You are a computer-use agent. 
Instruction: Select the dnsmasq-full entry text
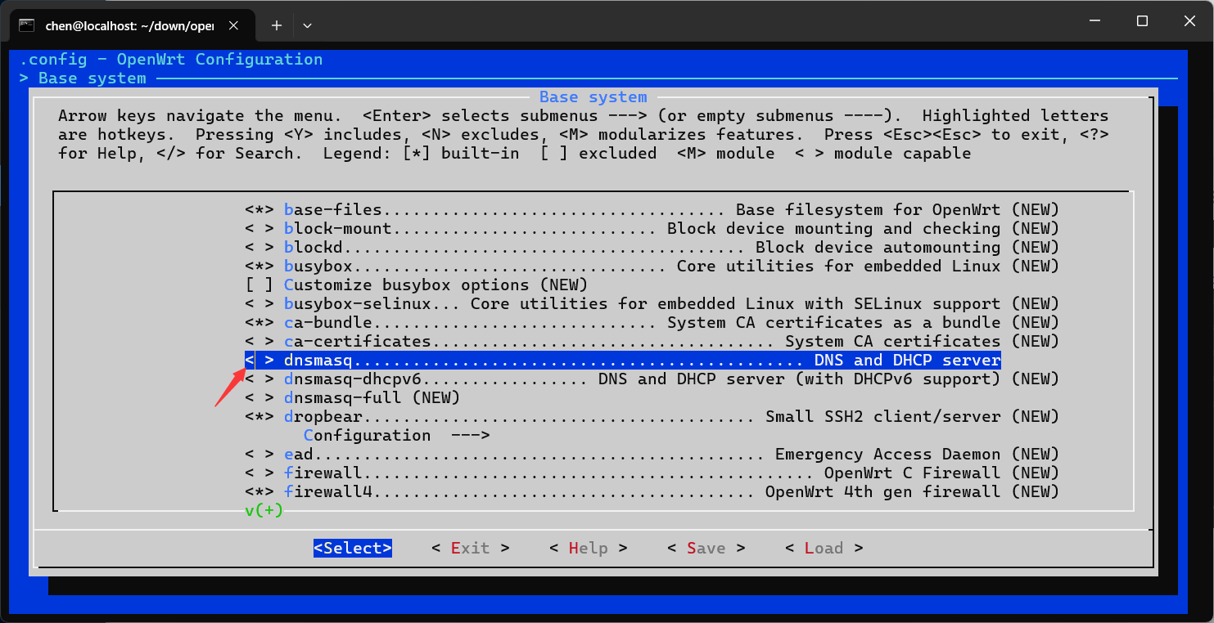pyautogui.click(x=343, y=398)
